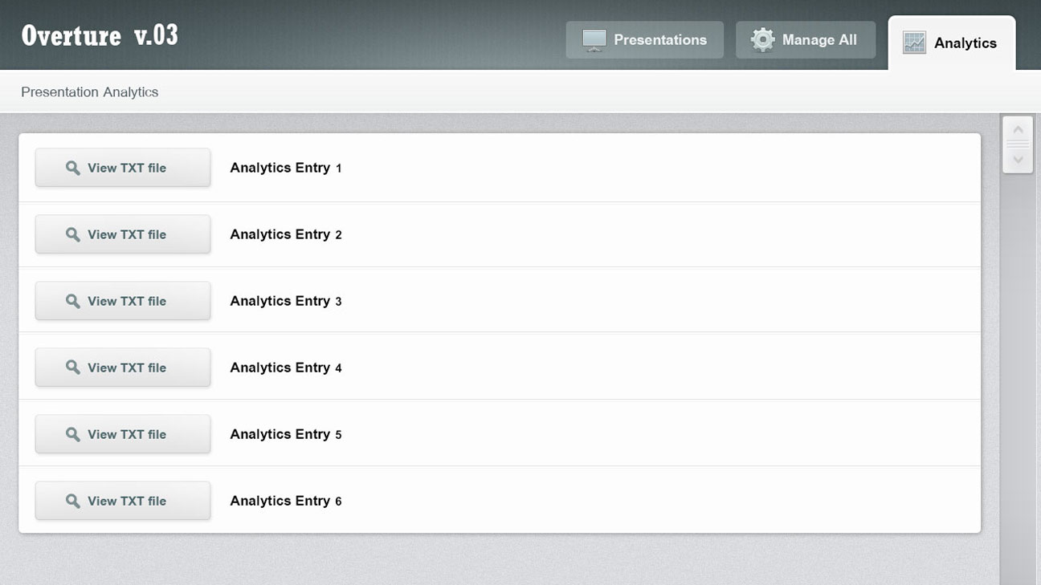Click magnifier icon for Analytics Entry 1
This screenshot has height=585, width=1041.
click(x=73, y=168)
